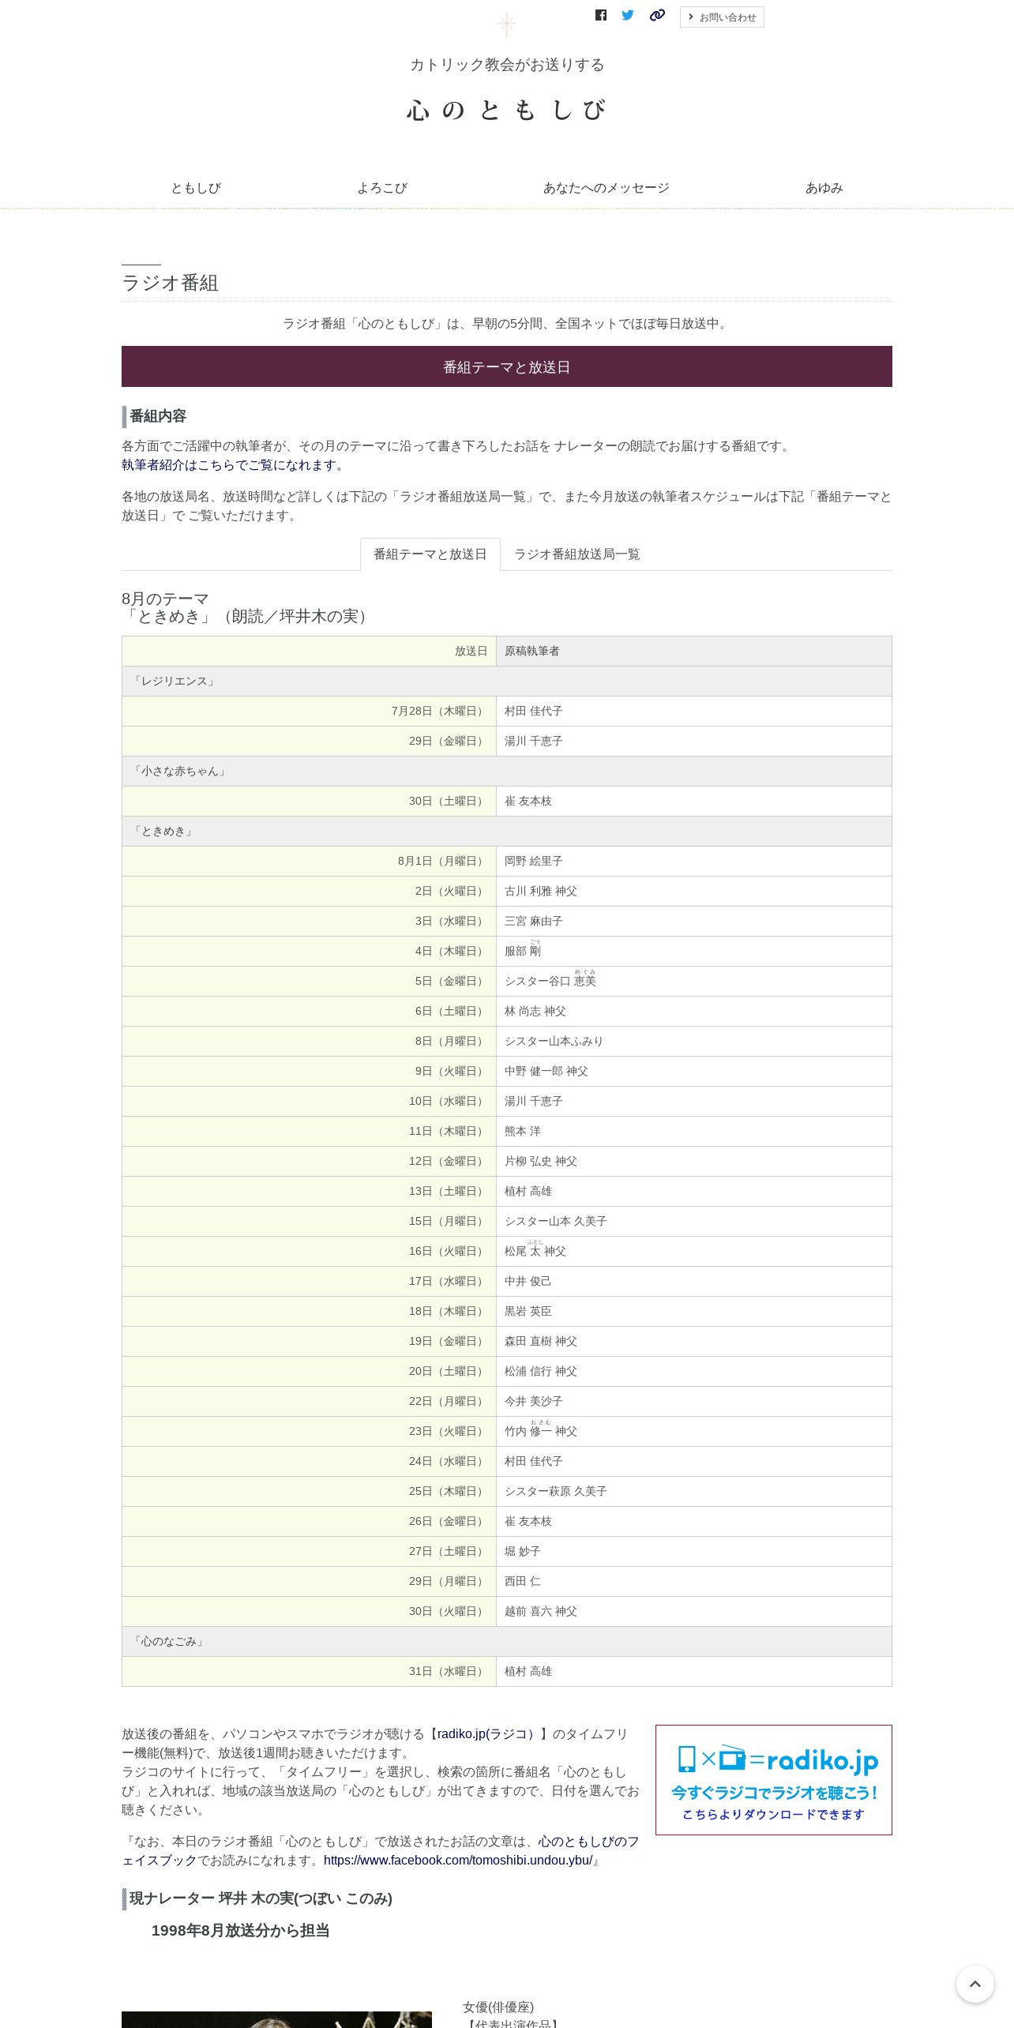
Task: Click author 森田 直樹 神父
Action: click(541, 1342)
